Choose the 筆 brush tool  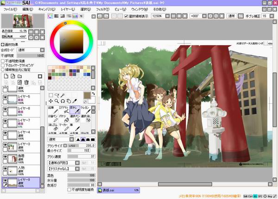(75, 127)
